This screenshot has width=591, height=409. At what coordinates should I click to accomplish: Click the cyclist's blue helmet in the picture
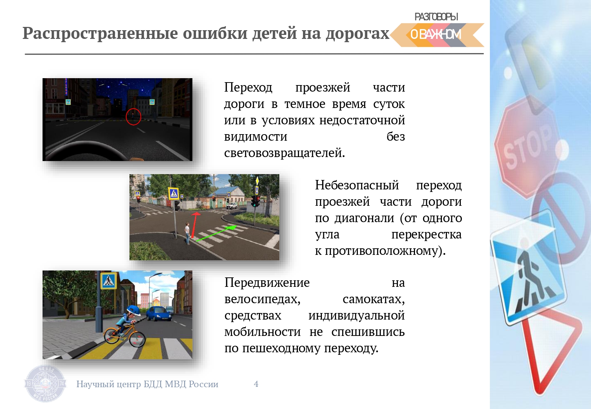pyautogui.click(x=133, y=310)
